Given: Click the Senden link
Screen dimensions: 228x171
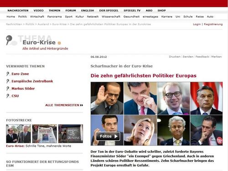Looking at the screenshot, I should [188, 57].
